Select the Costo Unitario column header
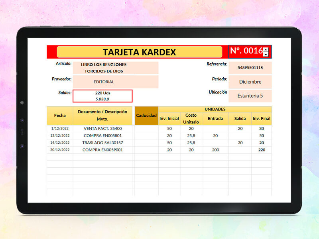319x239 pixels. pos(191,118)
